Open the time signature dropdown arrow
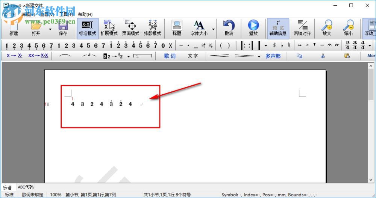This screenshot has width=376, height=198. click(x=370, y=45)
